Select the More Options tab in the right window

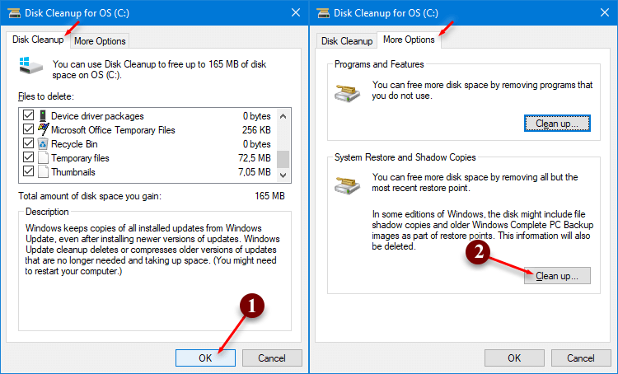[409, 40]
